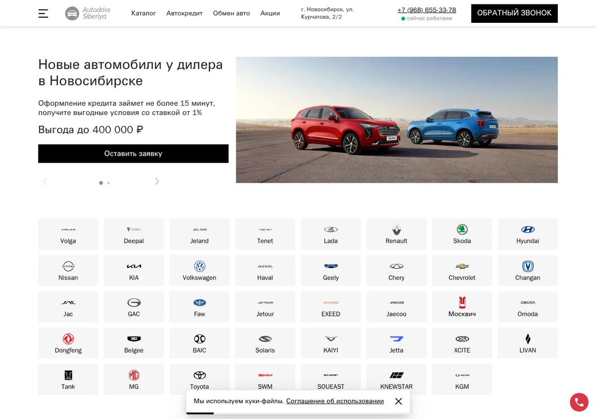The height and width of the screenshot is (419, 596).
Task: Request a call via ОБРАТНЫЙ ЗВОНОК button
Action: pos(514,13)
